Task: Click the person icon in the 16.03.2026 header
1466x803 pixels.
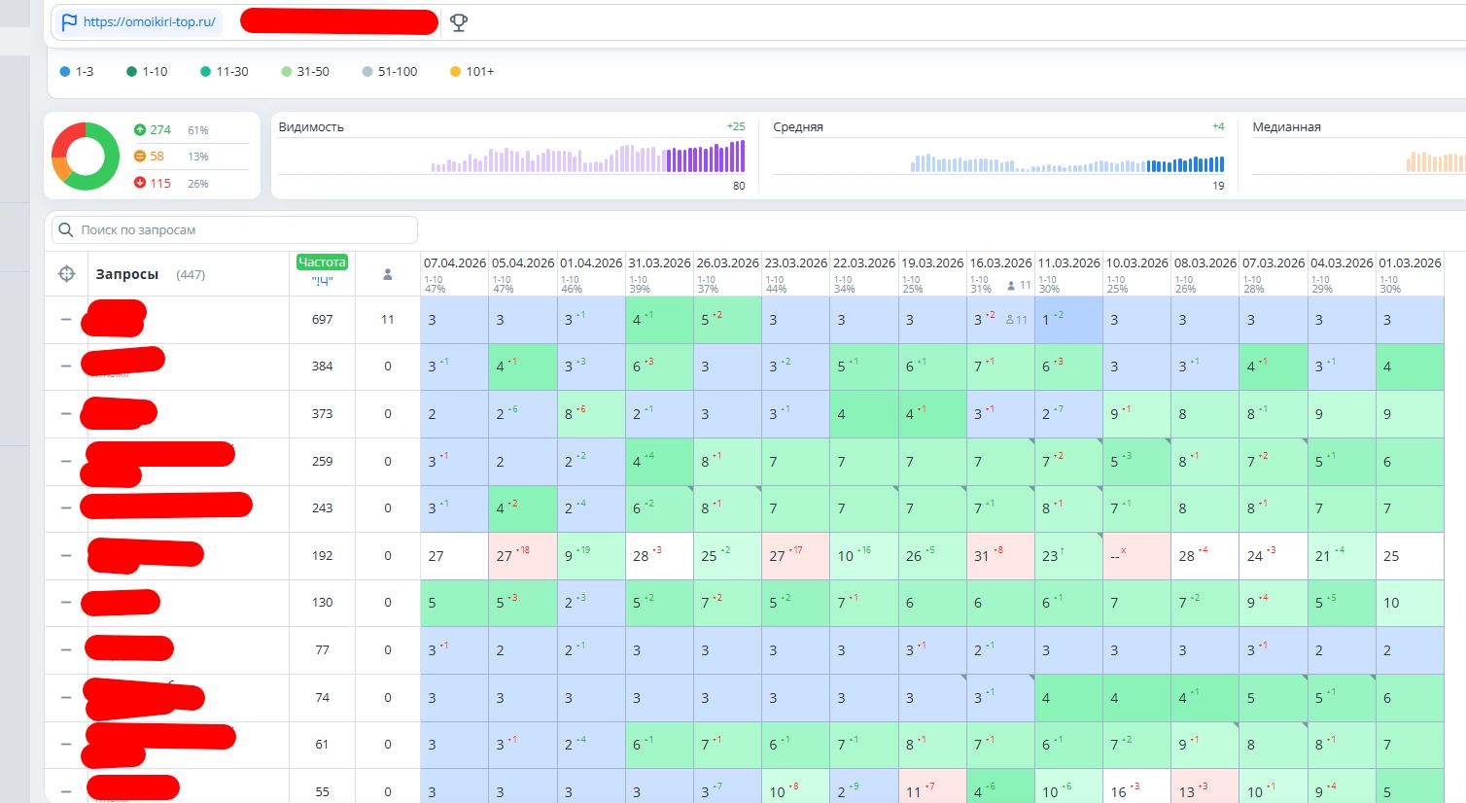Action: (x=1011, y=286)
